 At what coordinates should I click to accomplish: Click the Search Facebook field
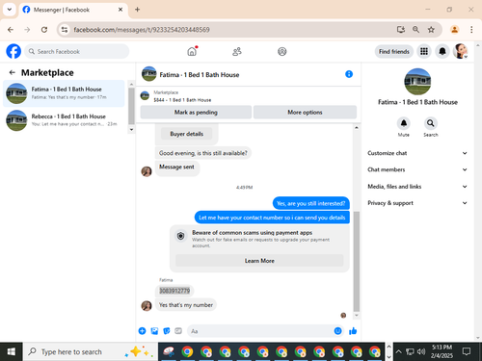click(x=77, y=51)
